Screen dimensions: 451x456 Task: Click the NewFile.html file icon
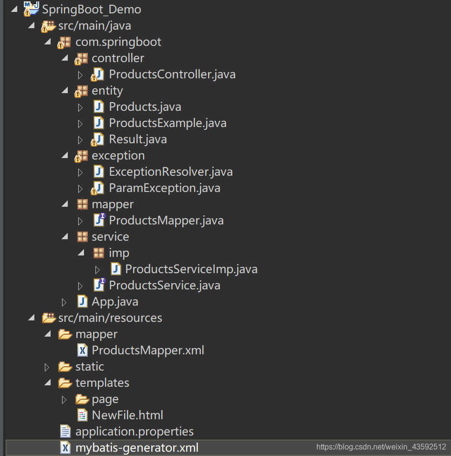83,415
